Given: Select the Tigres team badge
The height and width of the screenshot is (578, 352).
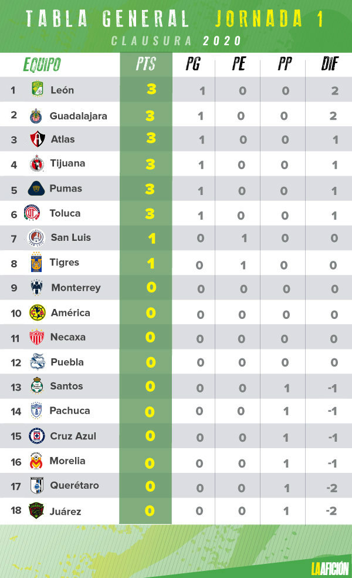Looking at the screenshot, I should [x=36, y=262].
